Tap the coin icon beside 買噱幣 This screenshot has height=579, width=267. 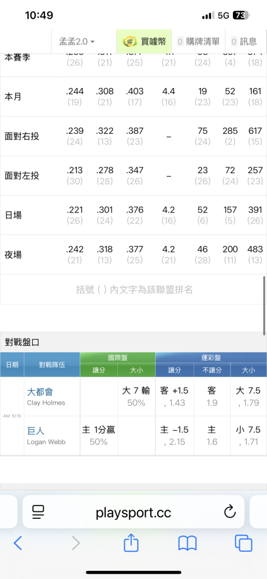(x=130, y=41)
